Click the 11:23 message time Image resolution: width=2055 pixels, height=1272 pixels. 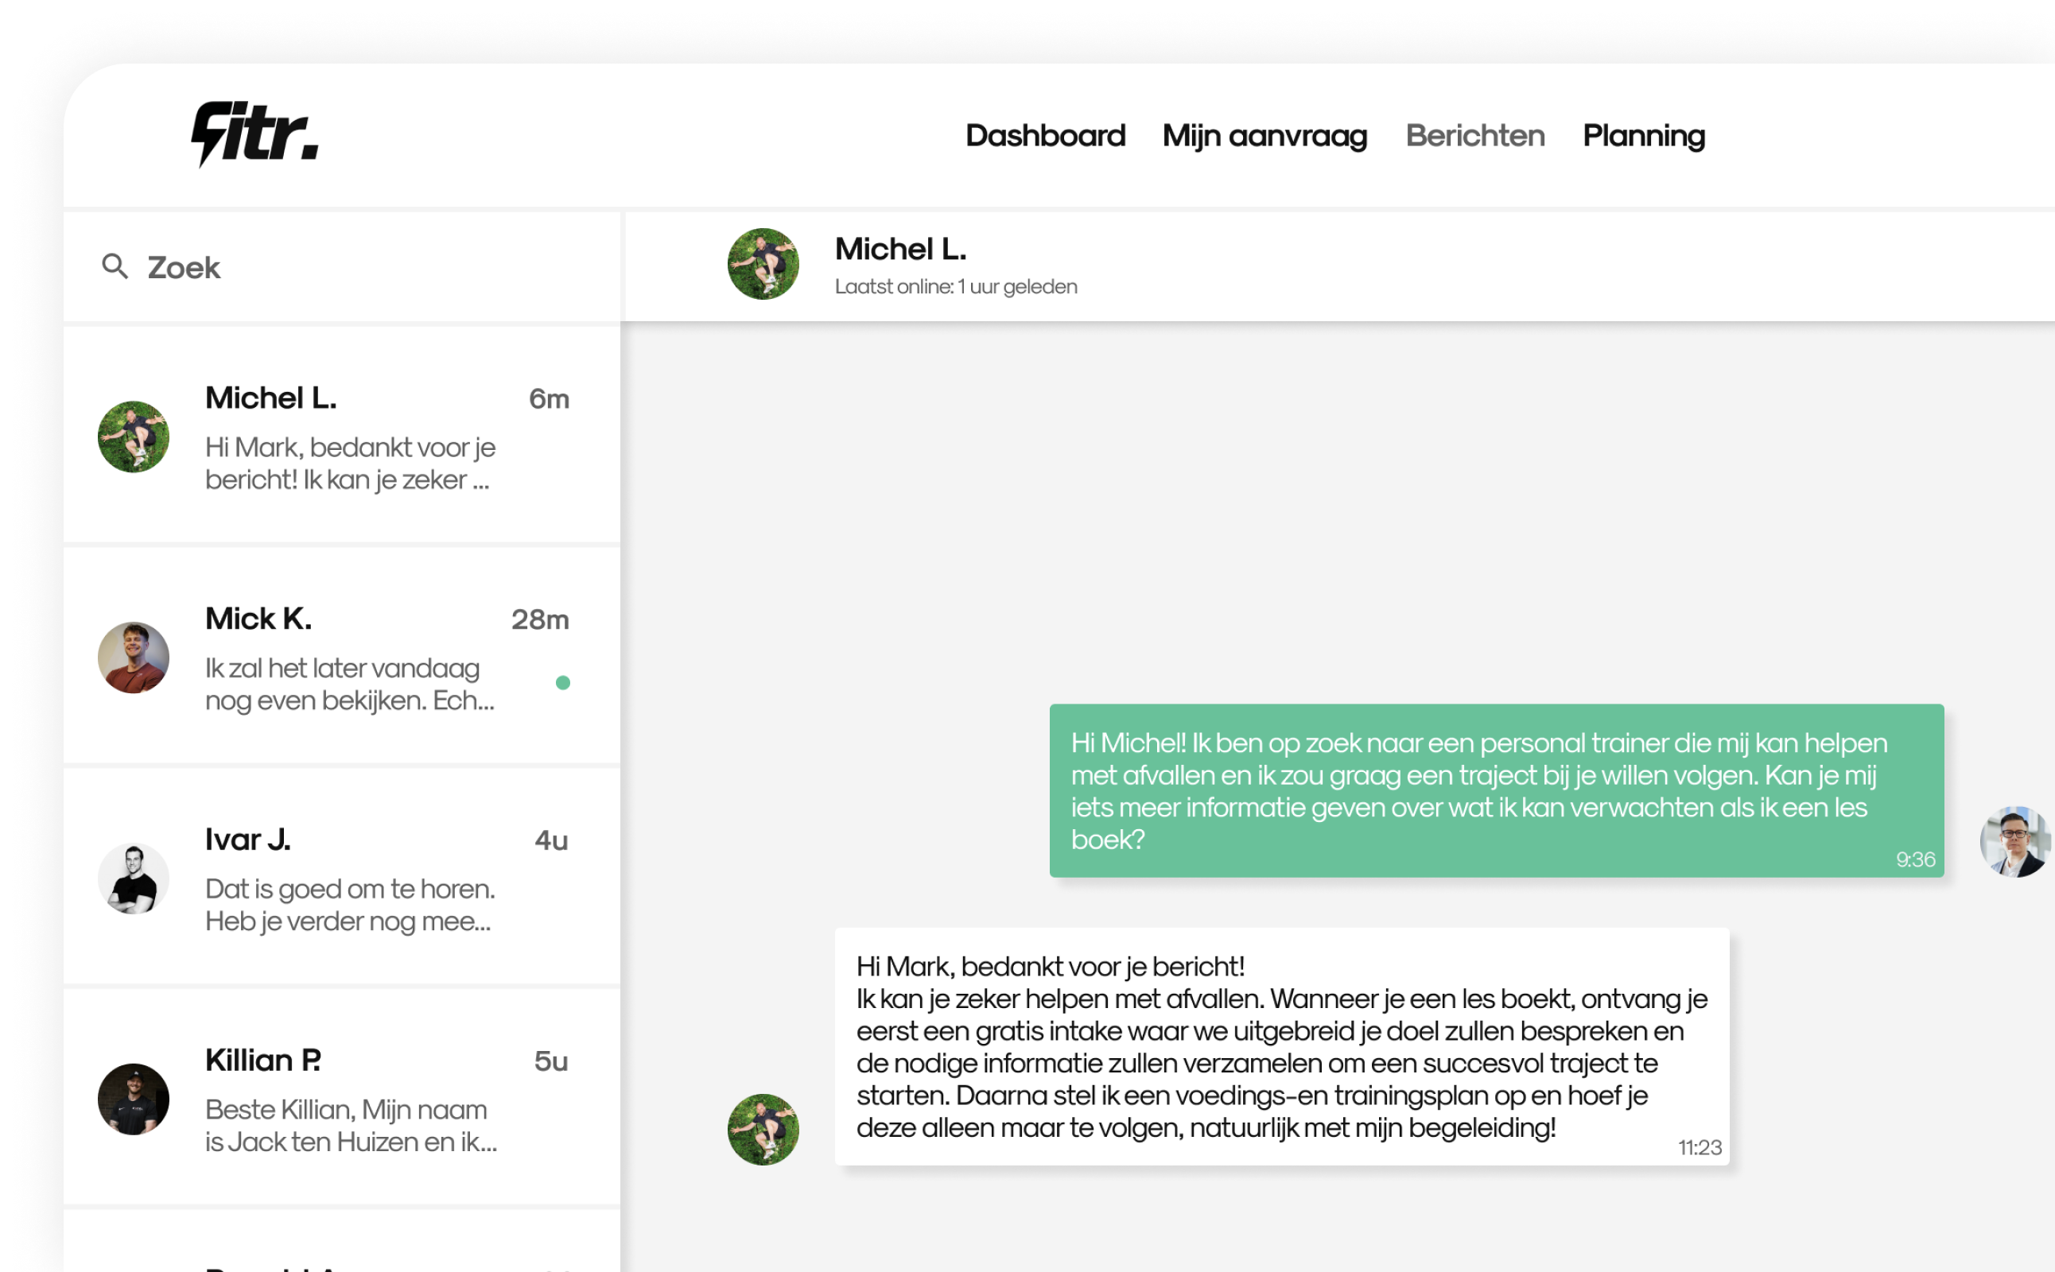[x=1699, y=1147]
